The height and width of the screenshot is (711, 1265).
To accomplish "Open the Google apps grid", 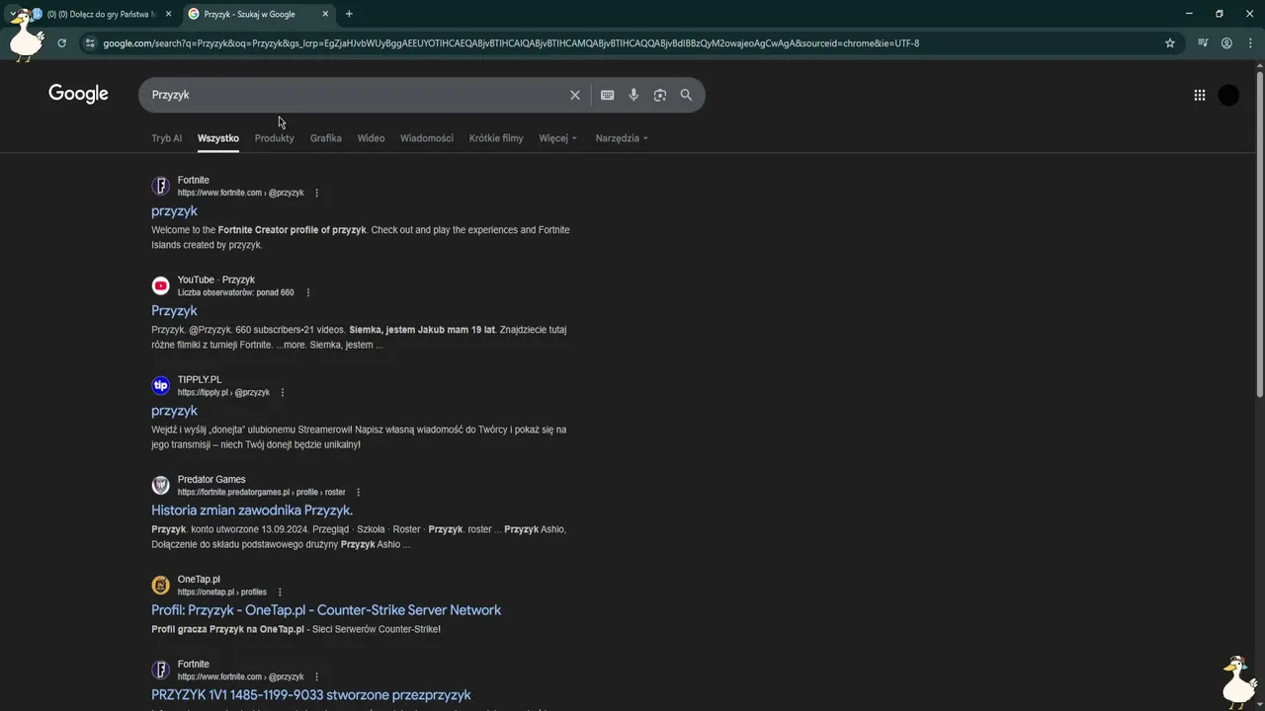I will click(1199, 95).
